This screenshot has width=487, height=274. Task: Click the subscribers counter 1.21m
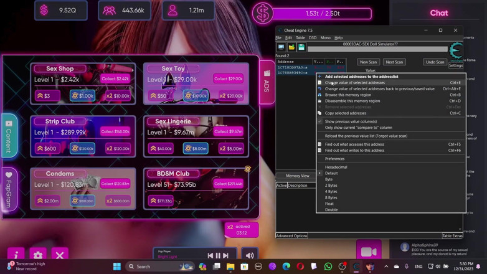(x=188, y=11)
